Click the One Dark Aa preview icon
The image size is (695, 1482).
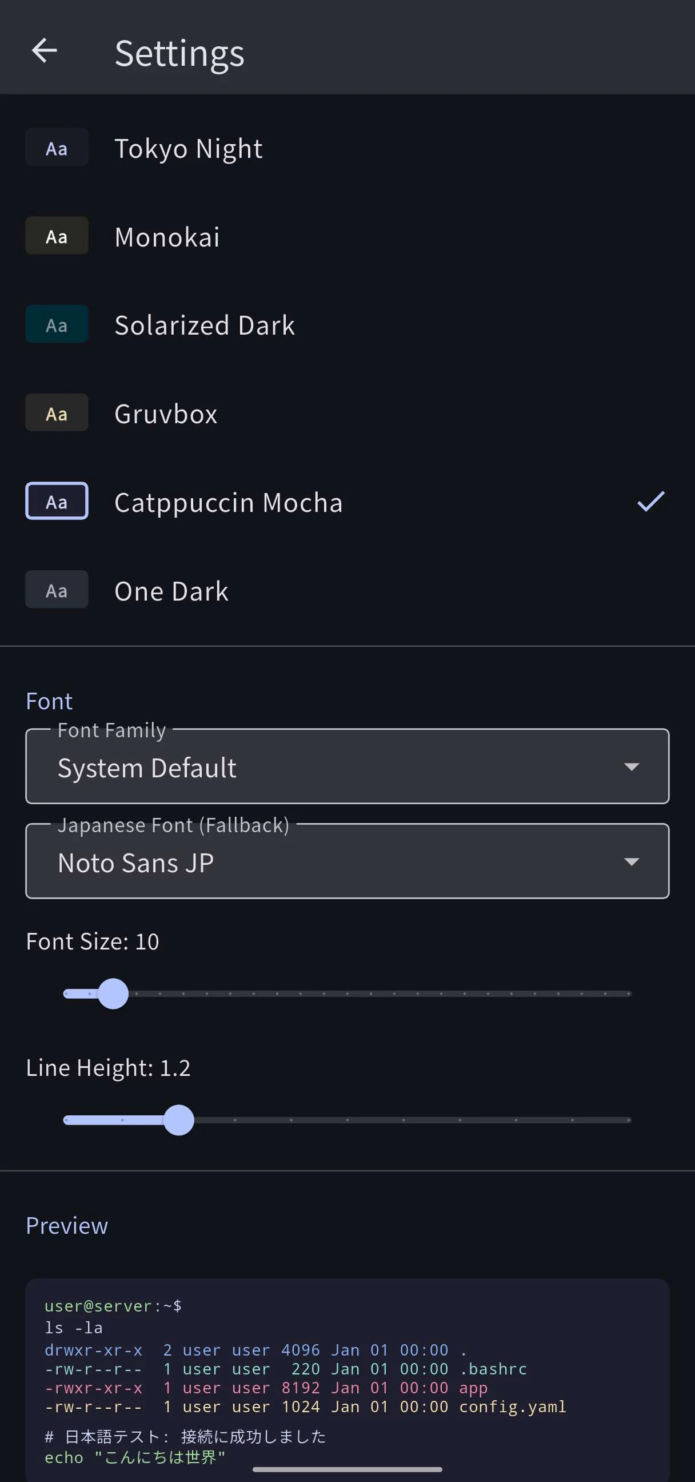pyautogui.click(x=57, y=590)
